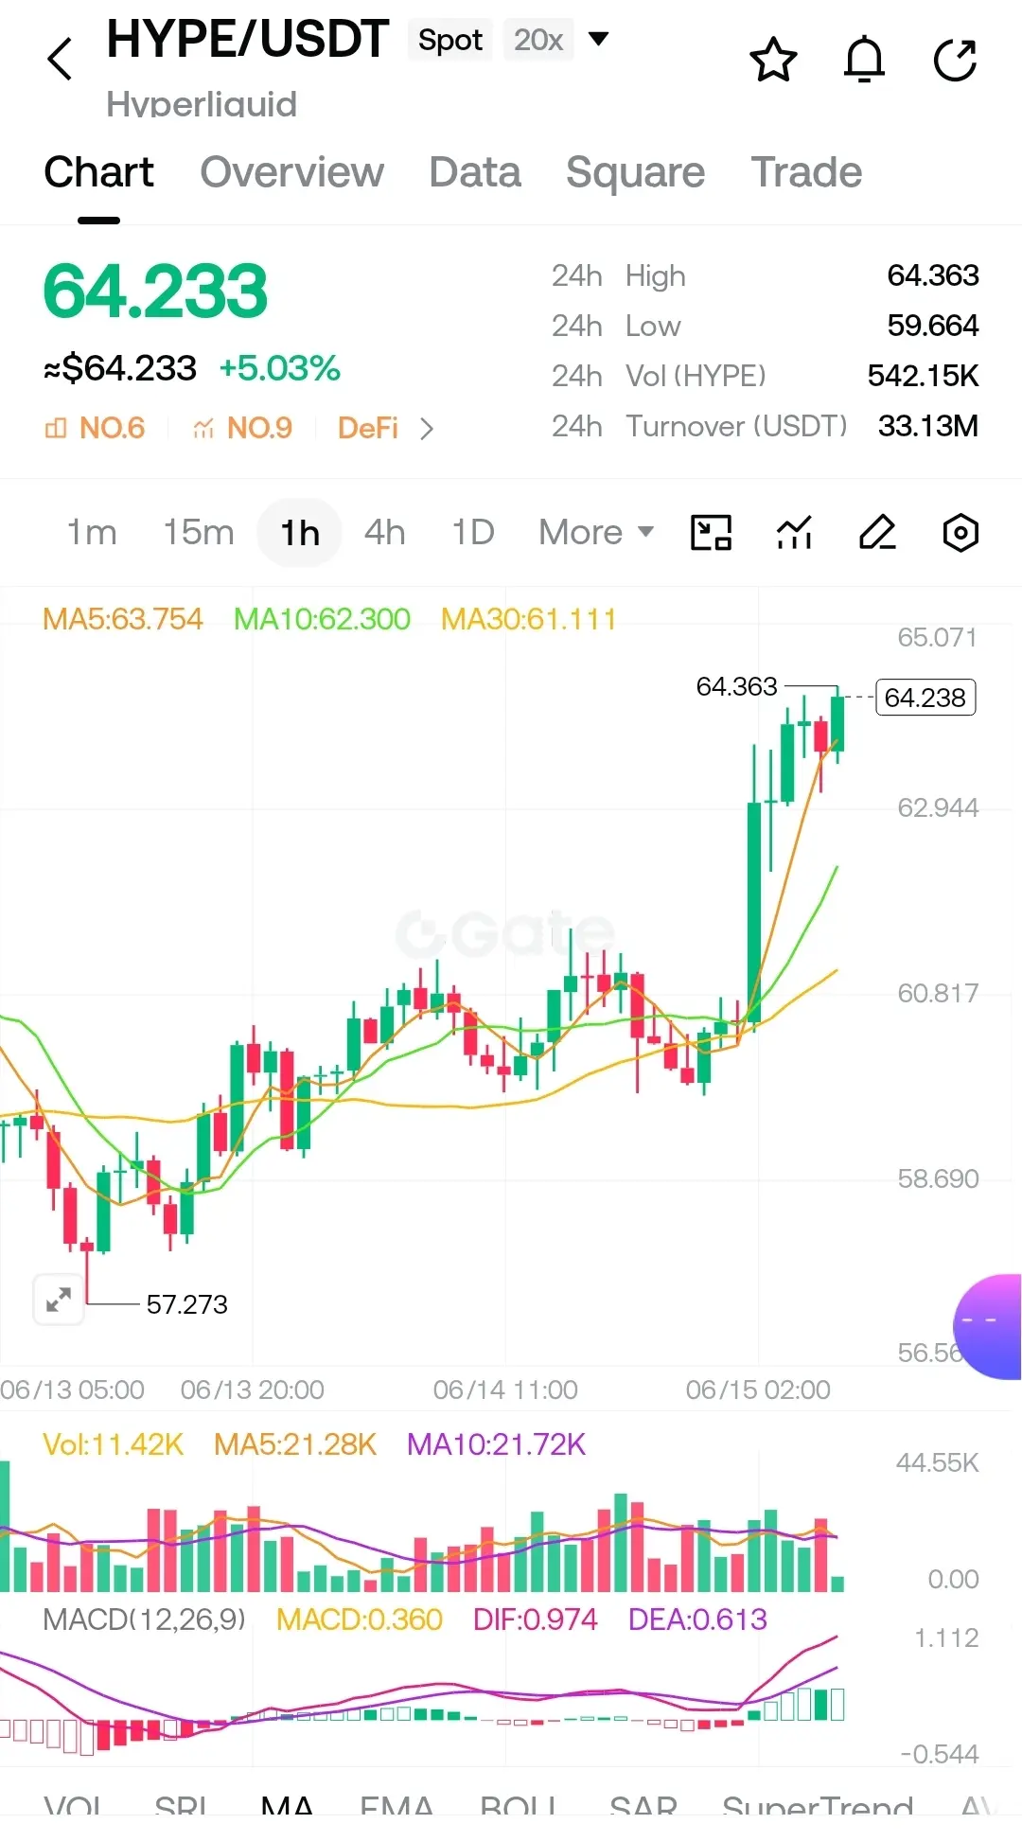The height and width of the screenshot is (1841, 1022).
Task: Tap the 24h Low value 59.664
Action: pos(932,326)
